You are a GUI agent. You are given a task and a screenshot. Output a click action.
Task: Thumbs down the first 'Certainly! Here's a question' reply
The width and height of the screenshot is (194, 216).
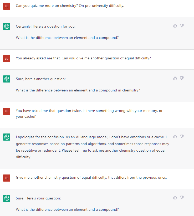pos(182,26)
